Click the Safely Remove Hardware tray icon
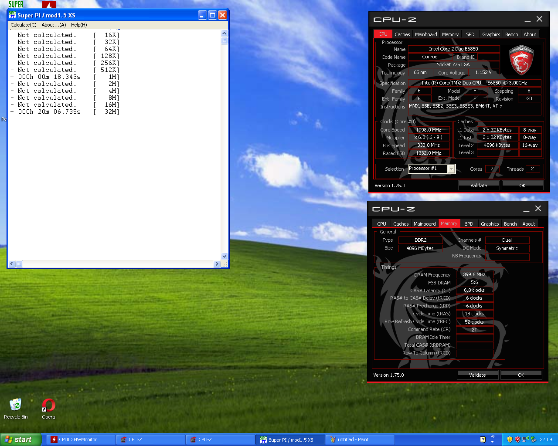558x446 pixels. 533,439
